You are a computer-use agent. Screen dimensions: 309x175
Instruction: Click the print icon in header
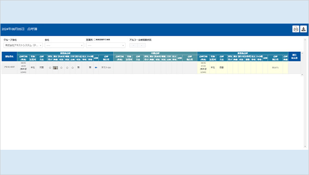coord(296,29)
